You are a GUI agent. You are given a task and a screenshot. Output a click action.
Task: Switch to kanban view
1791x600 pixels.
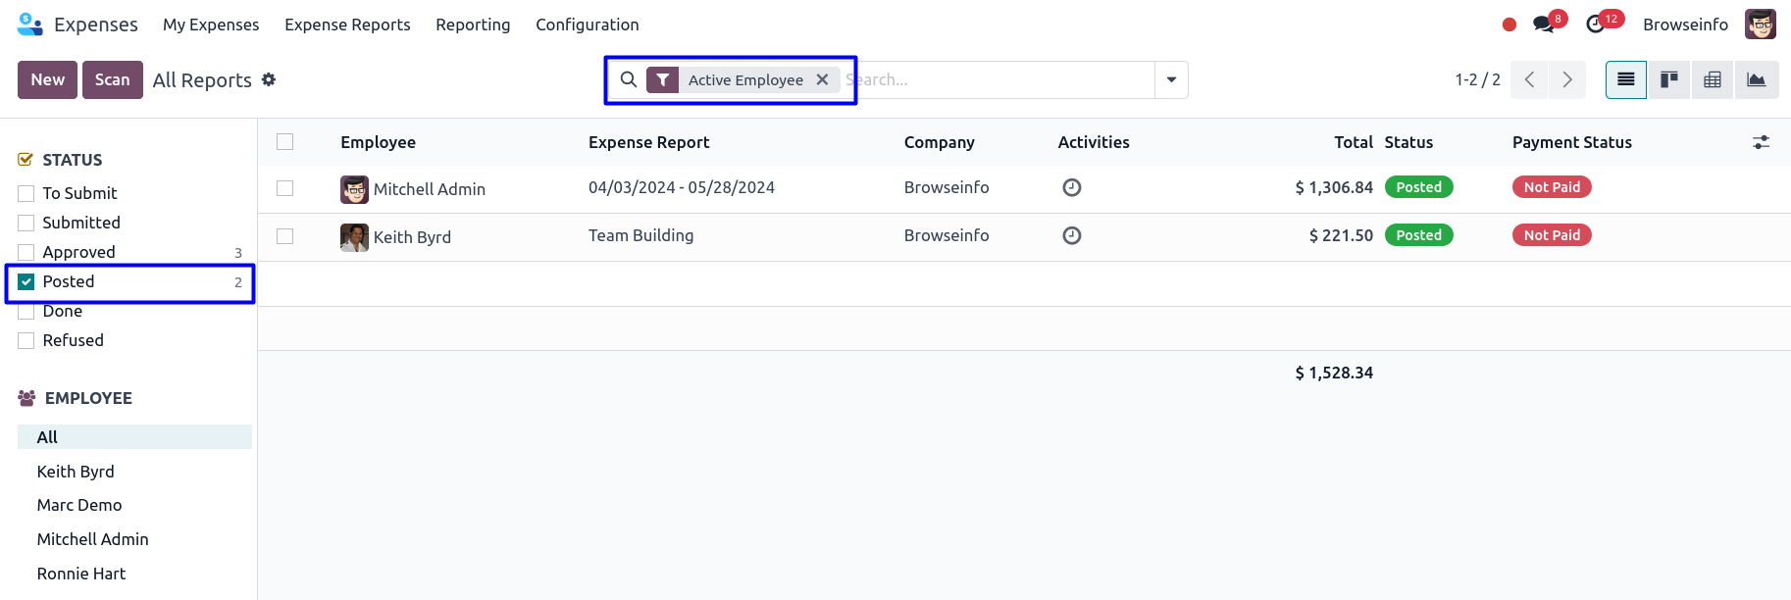pos(1668,80)
